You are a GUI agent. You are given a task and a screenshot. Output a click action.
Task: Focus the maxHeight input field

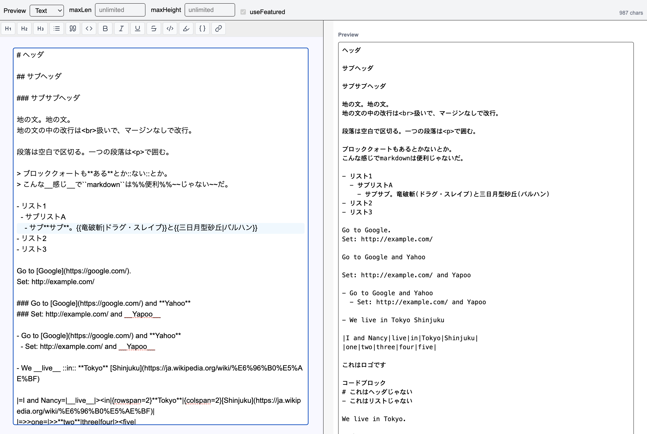pyautogui.click(x=210, y=10)
